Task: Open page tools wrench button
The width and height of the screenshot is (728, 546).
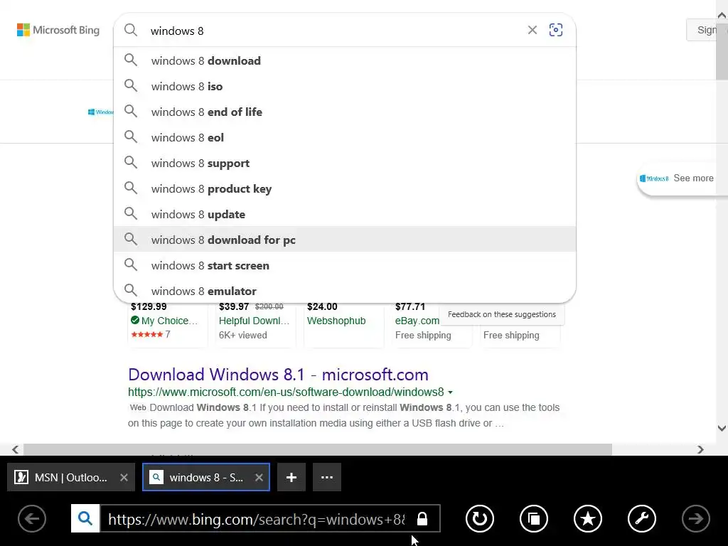Action: click(642, 518)
